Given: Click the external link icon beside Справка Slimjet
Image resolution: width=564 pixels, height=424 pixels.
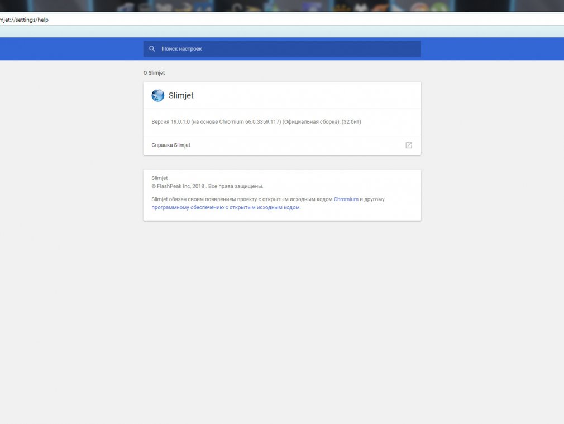Looking at the screenshot, I should coord(409,145).
